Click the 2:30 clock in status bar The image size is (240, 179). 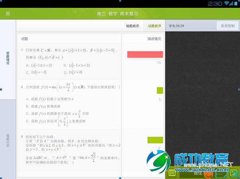215,4
